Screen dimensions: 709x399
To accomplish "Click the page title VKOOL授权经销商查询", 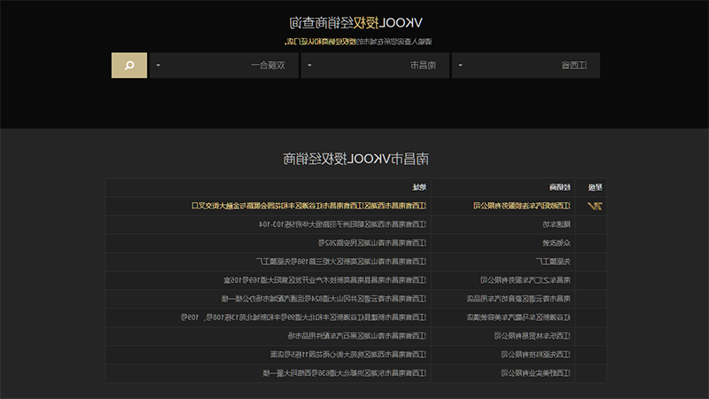I will (356, 23).
